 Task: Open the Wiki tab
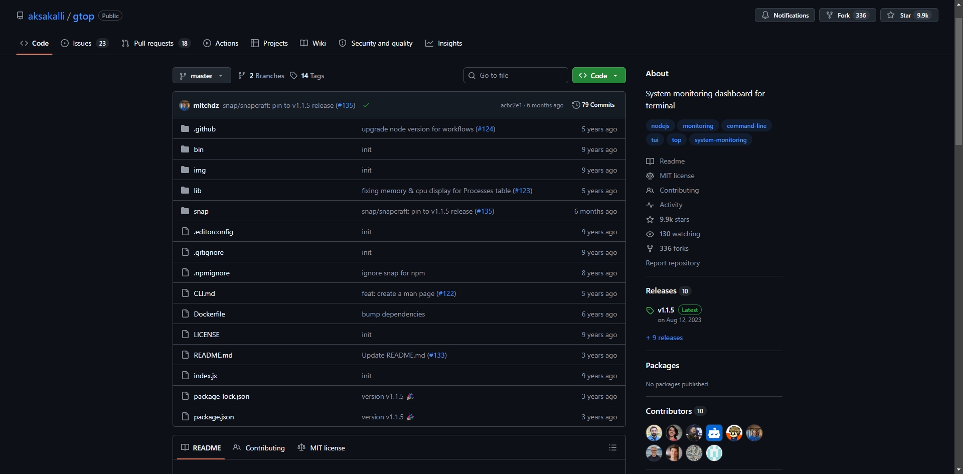pos(313,44)
